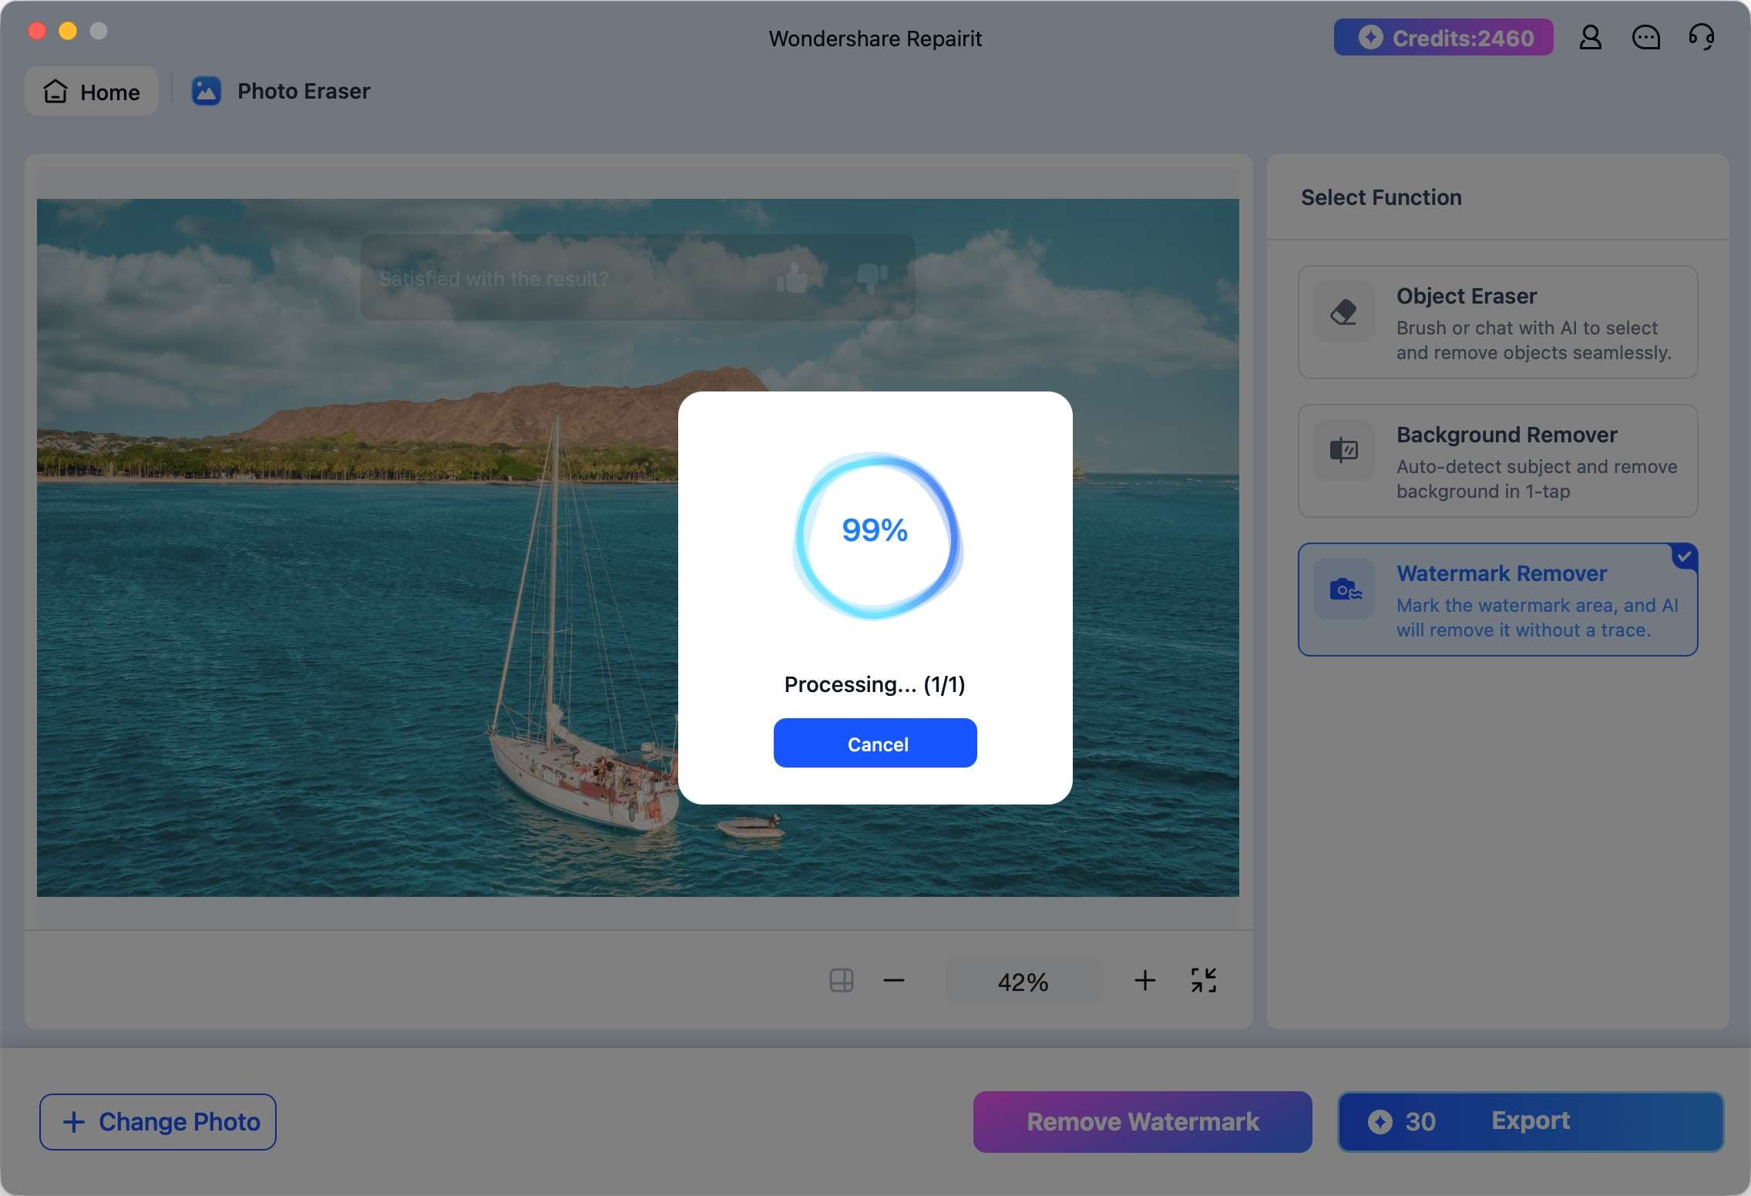Zoom in with the plus button

pos(1144,980)
